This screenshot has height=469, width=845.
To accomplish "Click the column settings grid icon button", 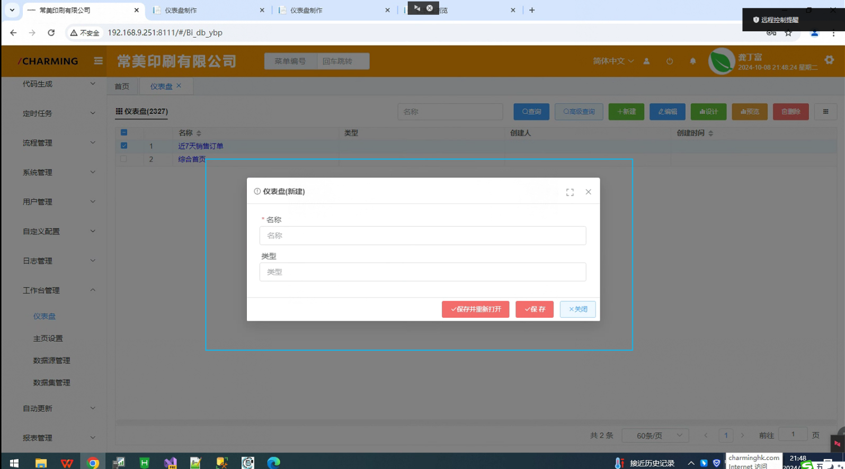I will 825,112.
